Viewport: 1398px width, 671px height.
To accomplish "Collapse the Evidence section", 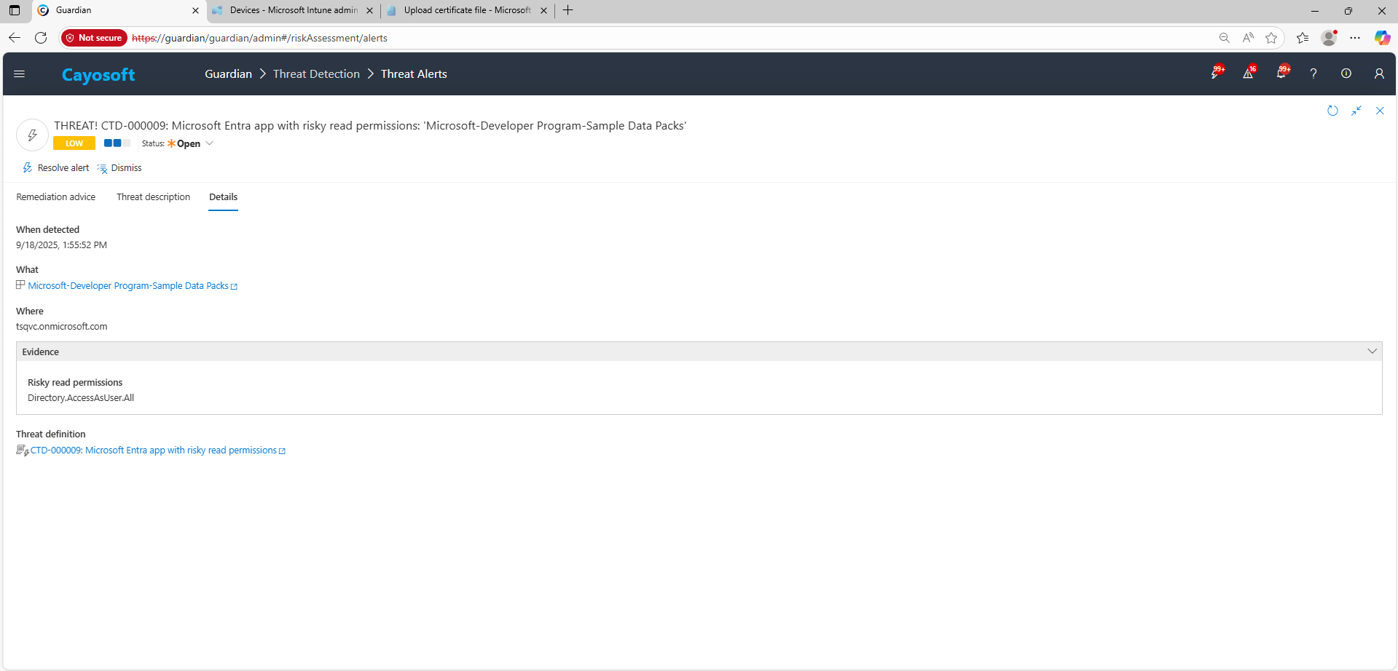I will 1372,352.
